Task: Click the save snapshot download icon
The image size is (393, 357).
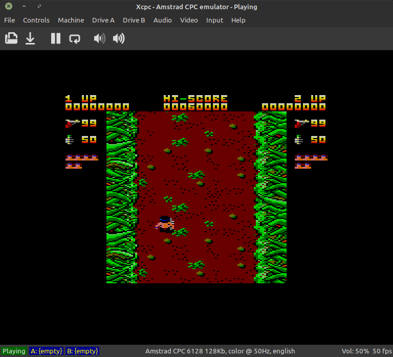Action: coord(30,38)
